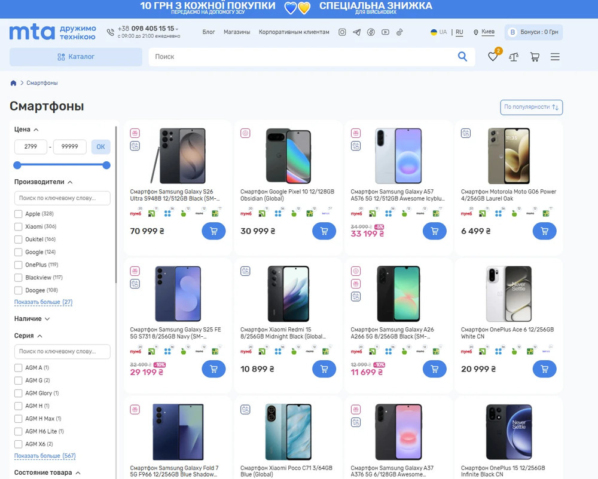Collapse the Серия filter section

(x=28, y=336)
